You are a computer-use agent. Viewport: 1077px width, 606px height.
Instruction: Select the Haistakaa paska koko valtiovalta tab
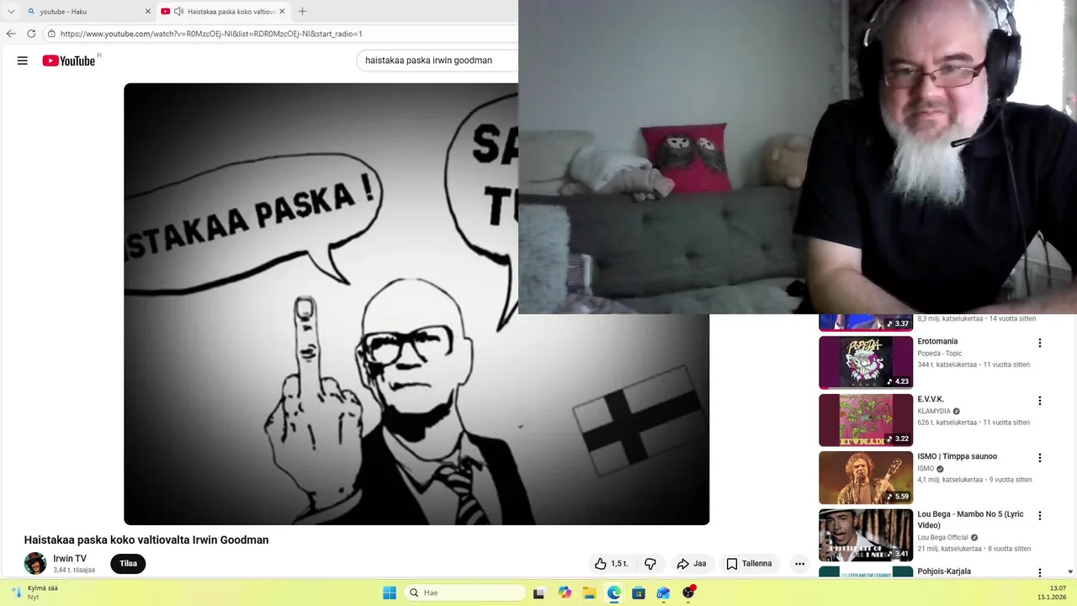(224, 12)
